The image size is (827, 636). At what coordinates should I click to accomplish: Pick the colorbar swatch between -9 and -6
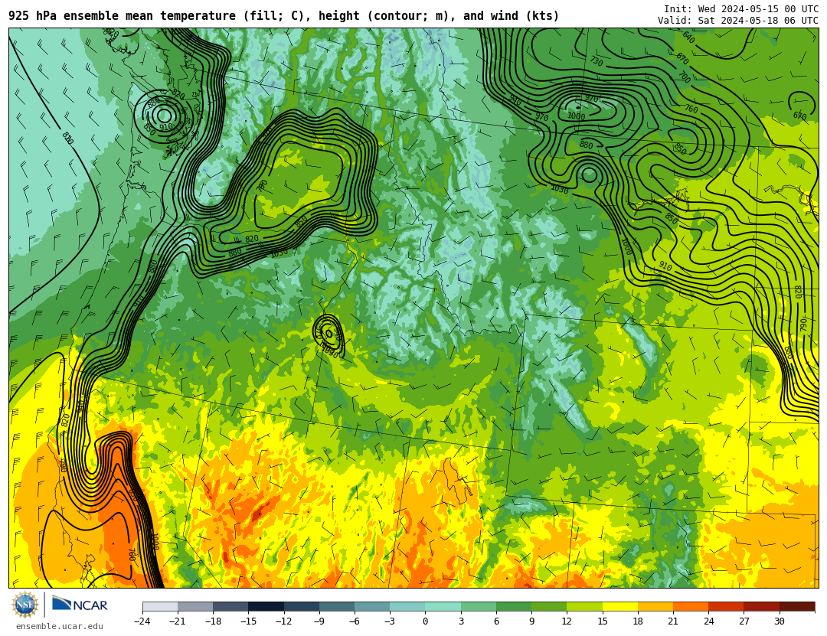point(337,606)
